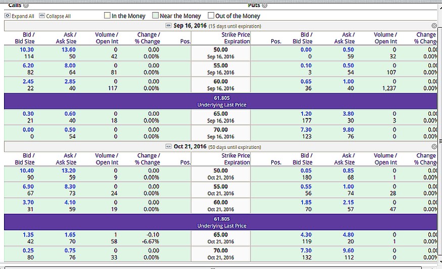Image resolution: width=442 pixels, height=269 pixels.
Task: Collapse the Oct 21, 2016 expiration group
Action: coord(169,147)
